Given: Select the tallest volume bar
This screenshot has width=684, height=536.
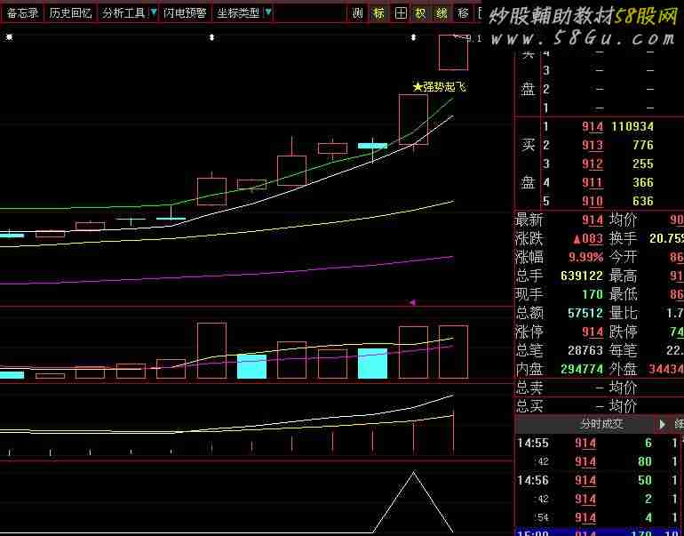Looking at the screenshot, I should tap(211, 351).
